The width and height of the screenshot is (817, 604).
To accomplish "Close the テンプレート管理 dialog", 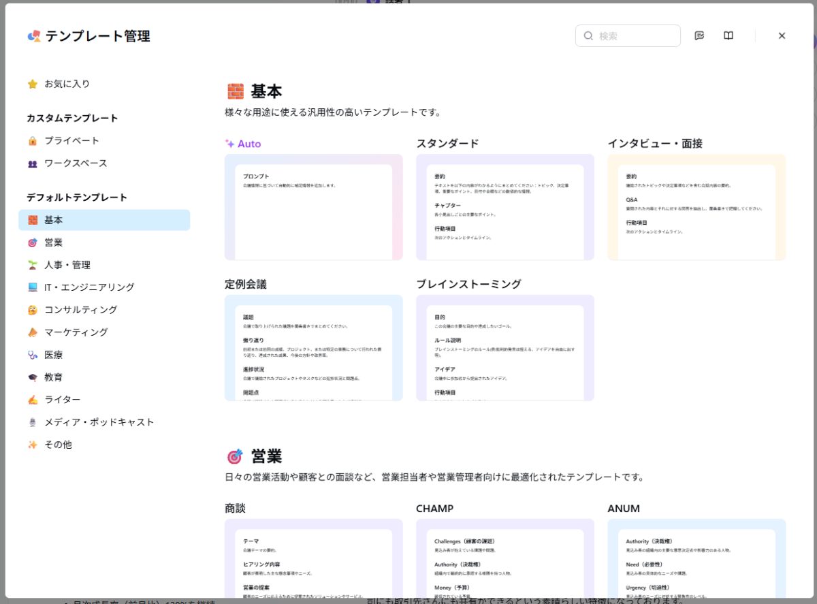I will 782,36.
